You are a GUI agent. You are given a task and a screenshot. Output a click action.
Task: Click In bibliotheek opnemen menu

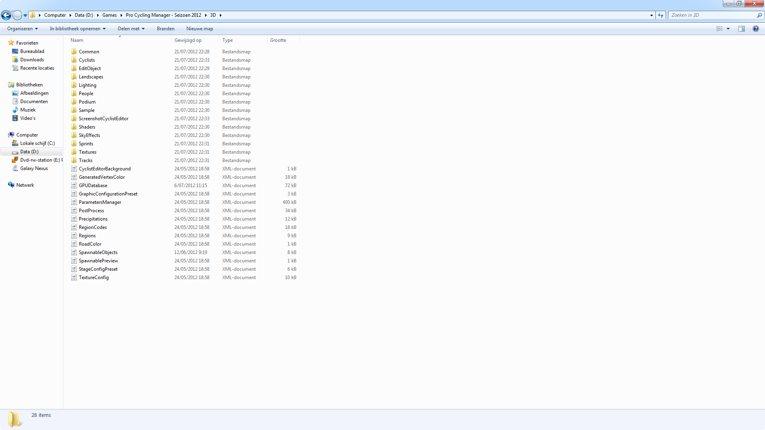click(78, 29)
